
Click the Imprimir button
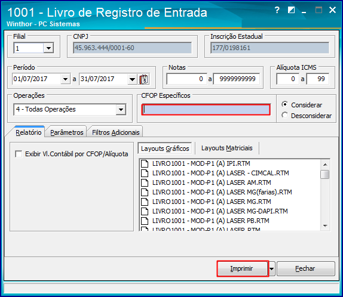pyautogui.click(x=243, y=268)
